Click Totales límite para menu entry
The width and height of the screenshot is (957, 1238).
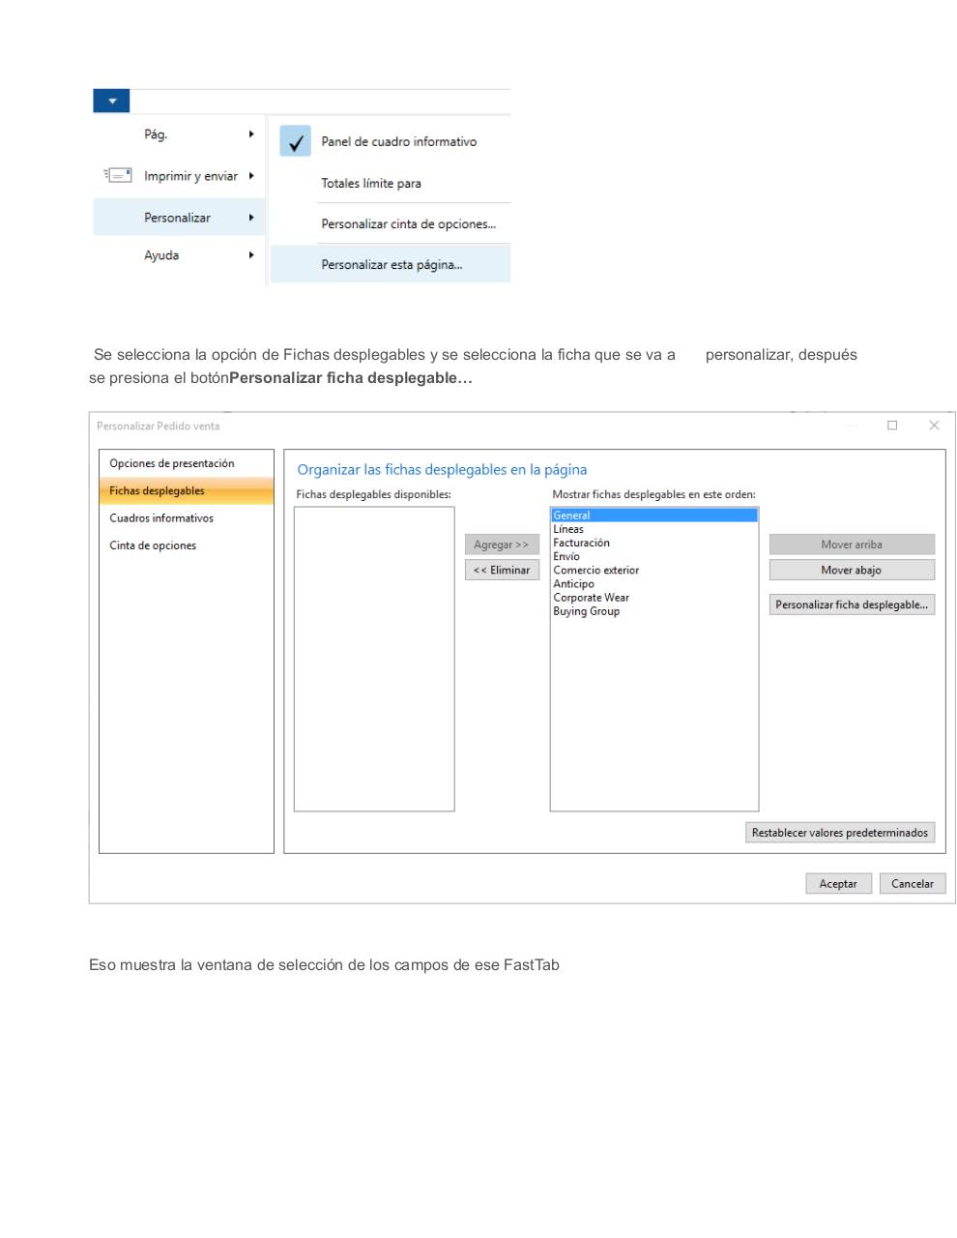pos(371,183)
